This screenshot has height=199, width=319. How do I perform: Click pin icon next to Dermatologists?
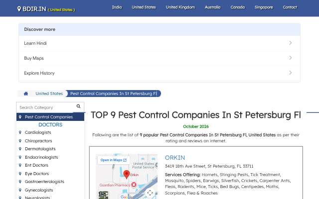click(20, 149)
